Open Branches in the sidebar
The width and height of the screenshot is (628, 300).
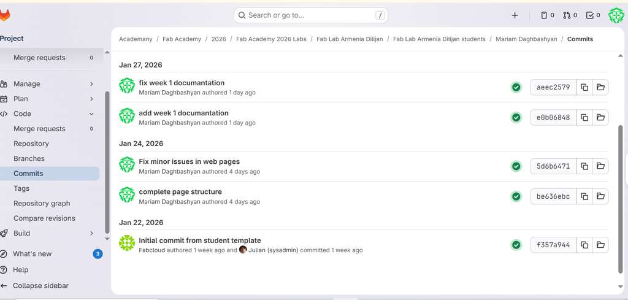pyautogui.click(x=29, y=158)
